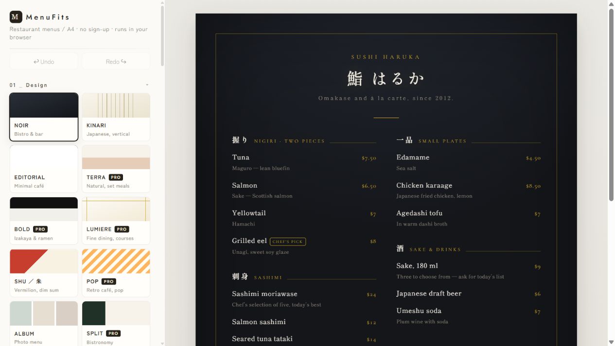The image size is (615, 346).
Task: Click the MenuFits brand name text
Action: [x=48, y=17]
